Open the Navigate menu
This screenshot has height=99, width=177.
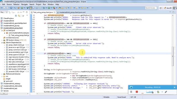point(24,4)
